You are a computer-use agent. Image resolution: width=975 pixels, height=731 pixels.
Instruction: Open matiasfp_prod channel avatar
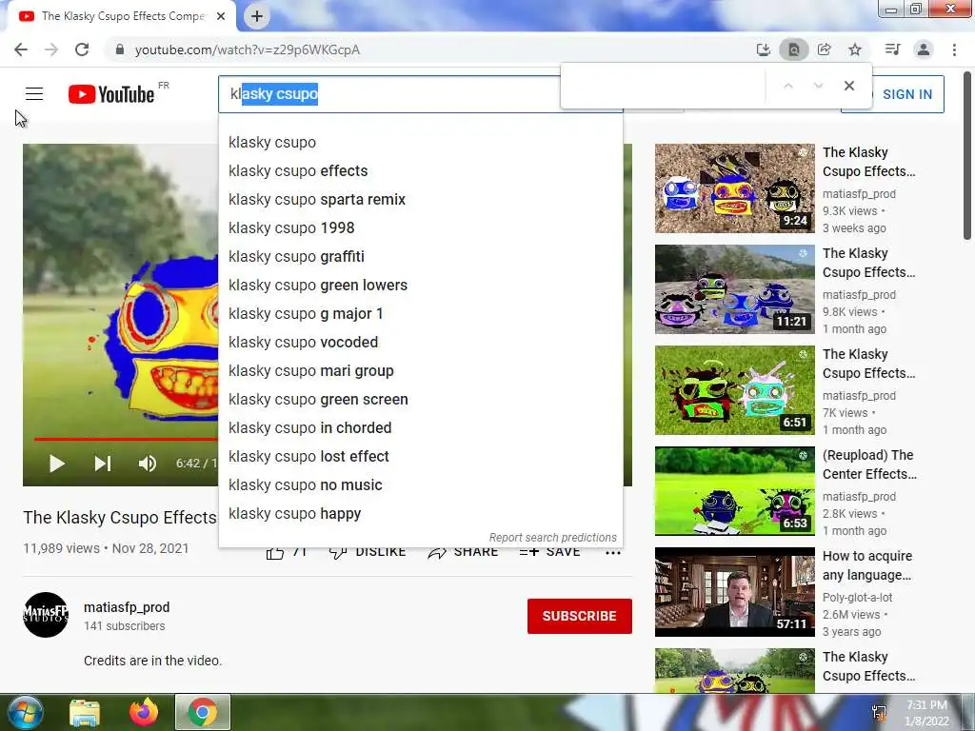[46, 615]
